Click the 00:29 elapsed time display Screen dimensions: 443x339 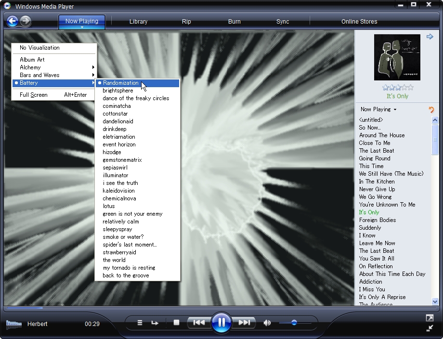tap(92, 324)
